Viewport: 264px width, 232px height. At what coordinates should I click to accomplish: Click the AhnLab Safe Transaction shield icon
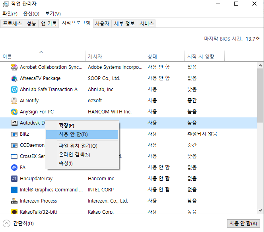(x=14, y=90)
